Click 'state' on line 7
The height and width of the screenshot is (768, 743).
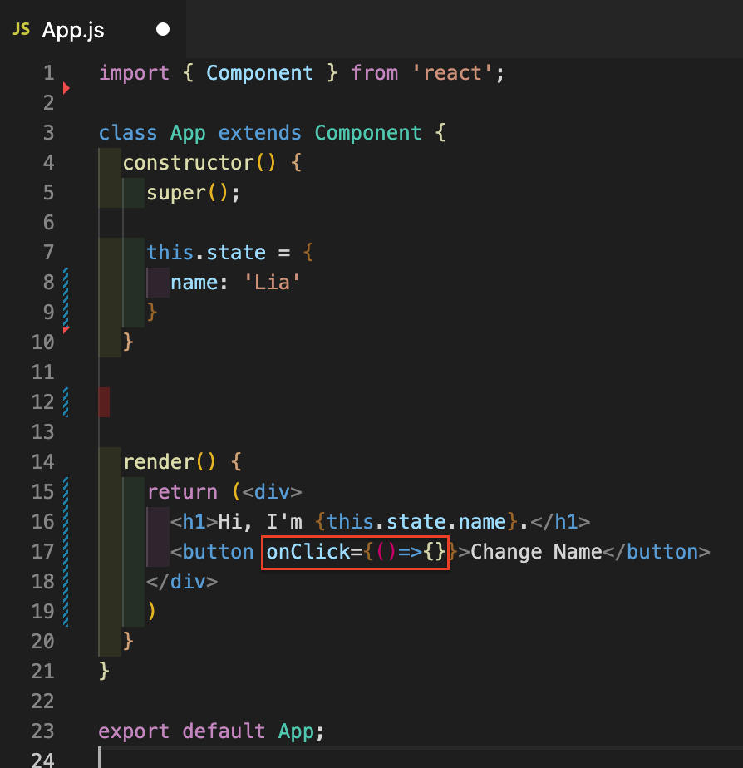click(x=236, y=253)
